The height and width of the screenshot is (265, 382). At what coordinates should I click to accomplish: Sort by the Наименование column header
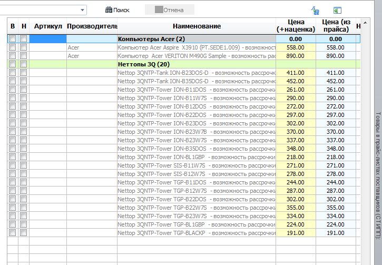tap(197, 26)
